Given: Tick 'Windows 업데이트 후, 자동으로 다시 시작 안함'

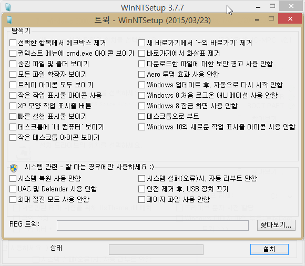Looking at the screenshot, I should (x=141, y=85).
